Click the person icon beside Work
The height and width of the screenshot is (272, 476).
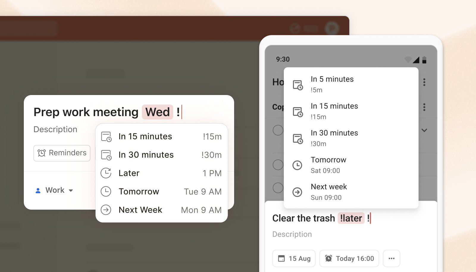click(37, 190)
